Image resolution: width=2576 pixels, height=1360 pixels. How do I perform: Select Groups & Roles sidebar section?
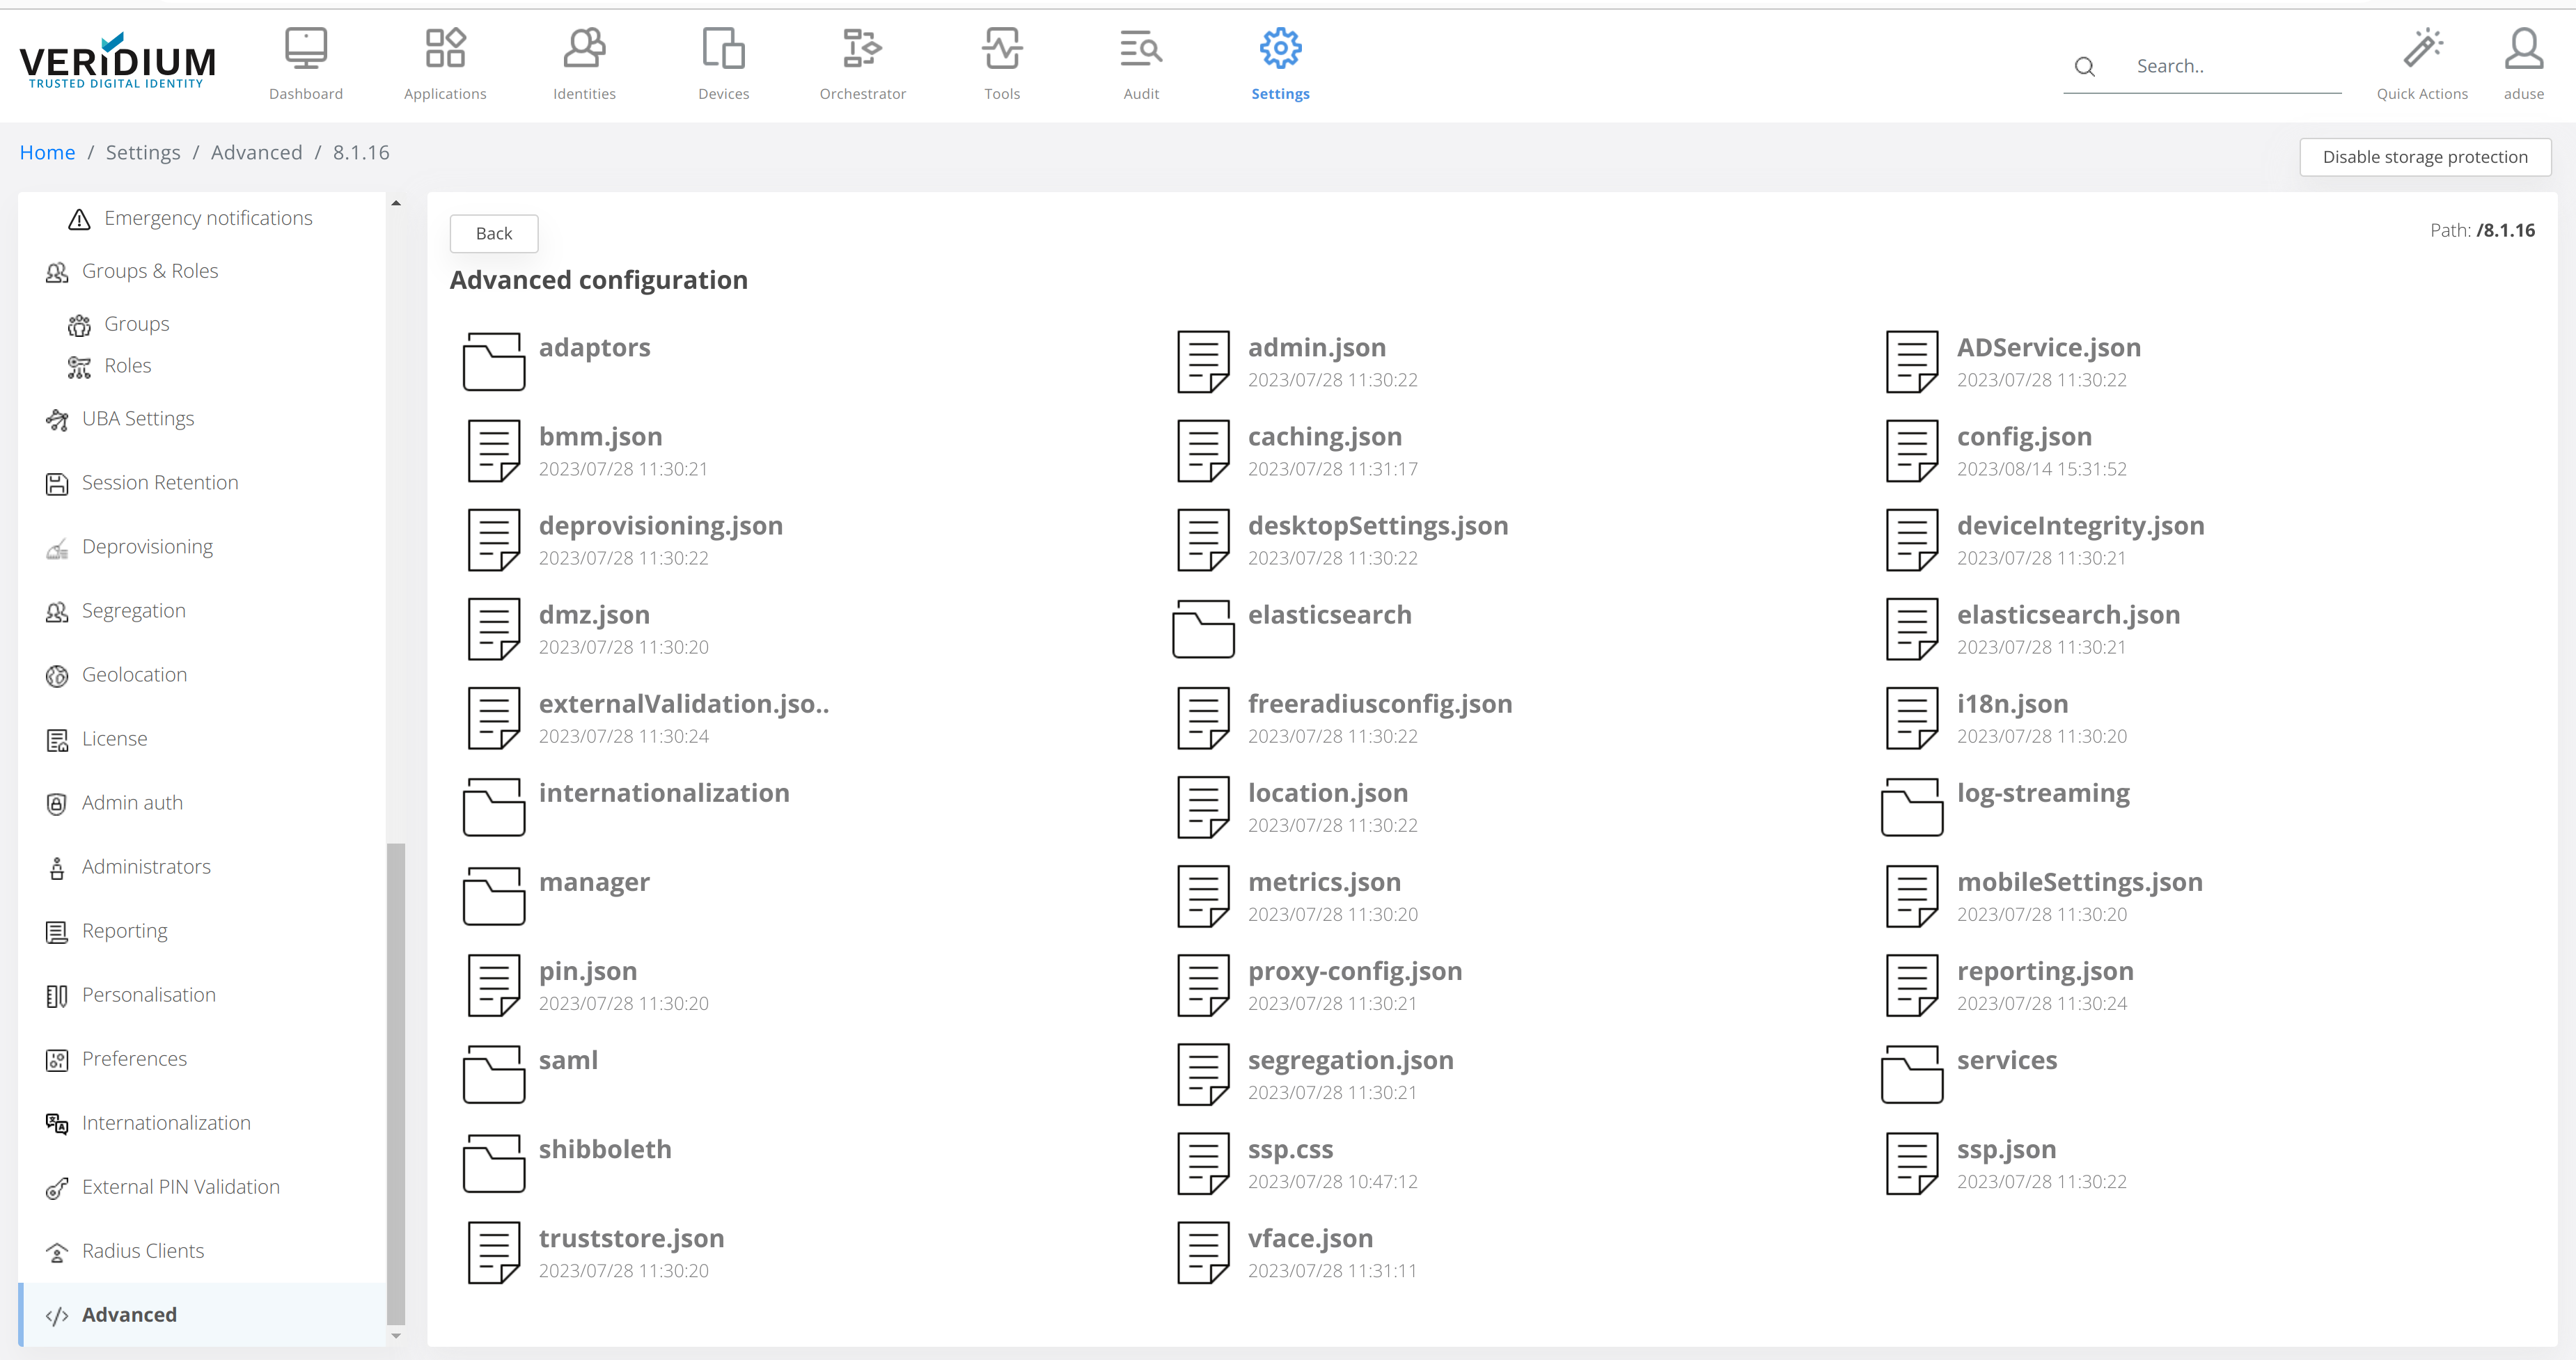(x=149, y=271)
